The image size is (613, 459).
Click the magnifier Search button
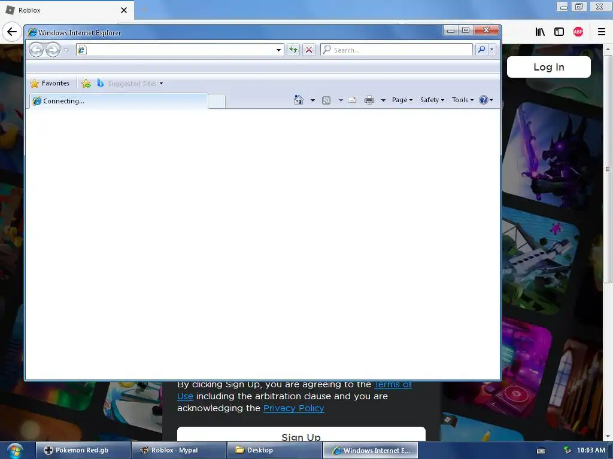coord(482,50)
